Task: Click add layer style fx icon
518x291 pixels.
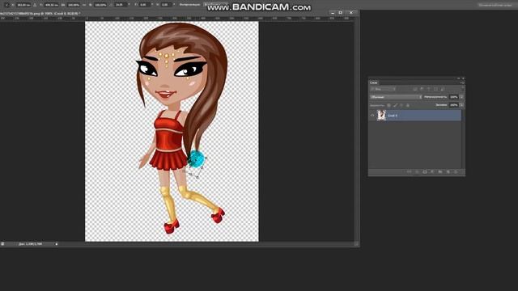Action: [417, 172]
